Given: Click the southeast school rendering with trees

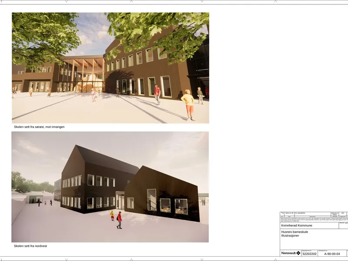Looking at the screenshot, I should [110, 68].
